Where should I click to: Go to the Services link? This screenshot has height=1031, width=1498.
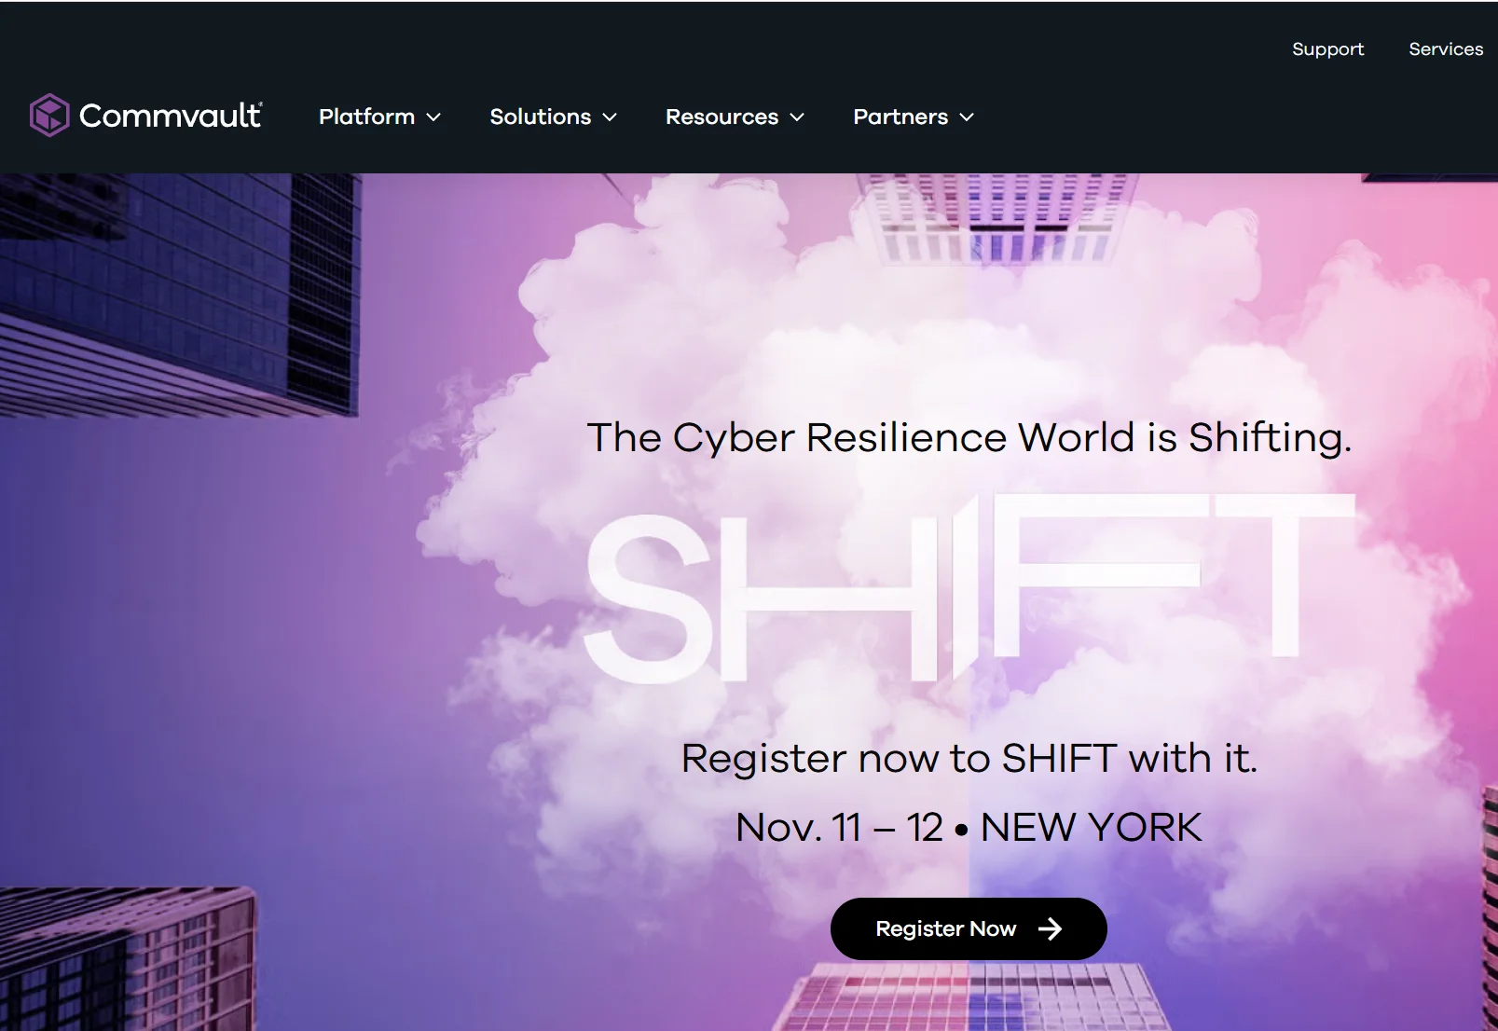click(x=1446, y=49)
